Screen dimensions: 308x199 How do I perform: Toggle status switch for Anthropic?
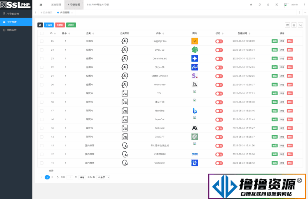tap(219, 128)
